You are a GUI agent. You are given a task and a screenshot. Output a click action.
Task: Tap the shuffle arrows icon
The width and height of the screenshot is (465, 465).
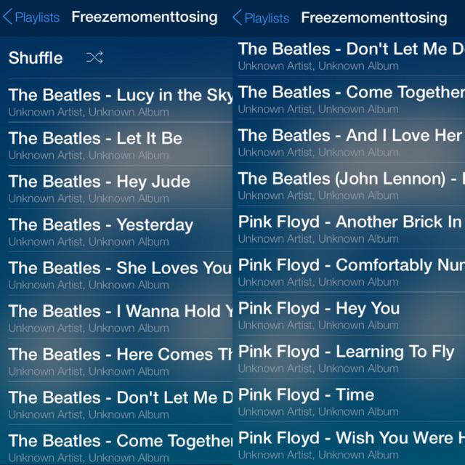click(94, 57)
